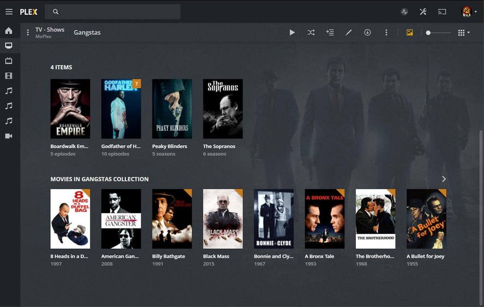The height and width of the screenshot is (307, 484).
Task: Open the activity pulse icon
Action: click(x=404, y=12)
